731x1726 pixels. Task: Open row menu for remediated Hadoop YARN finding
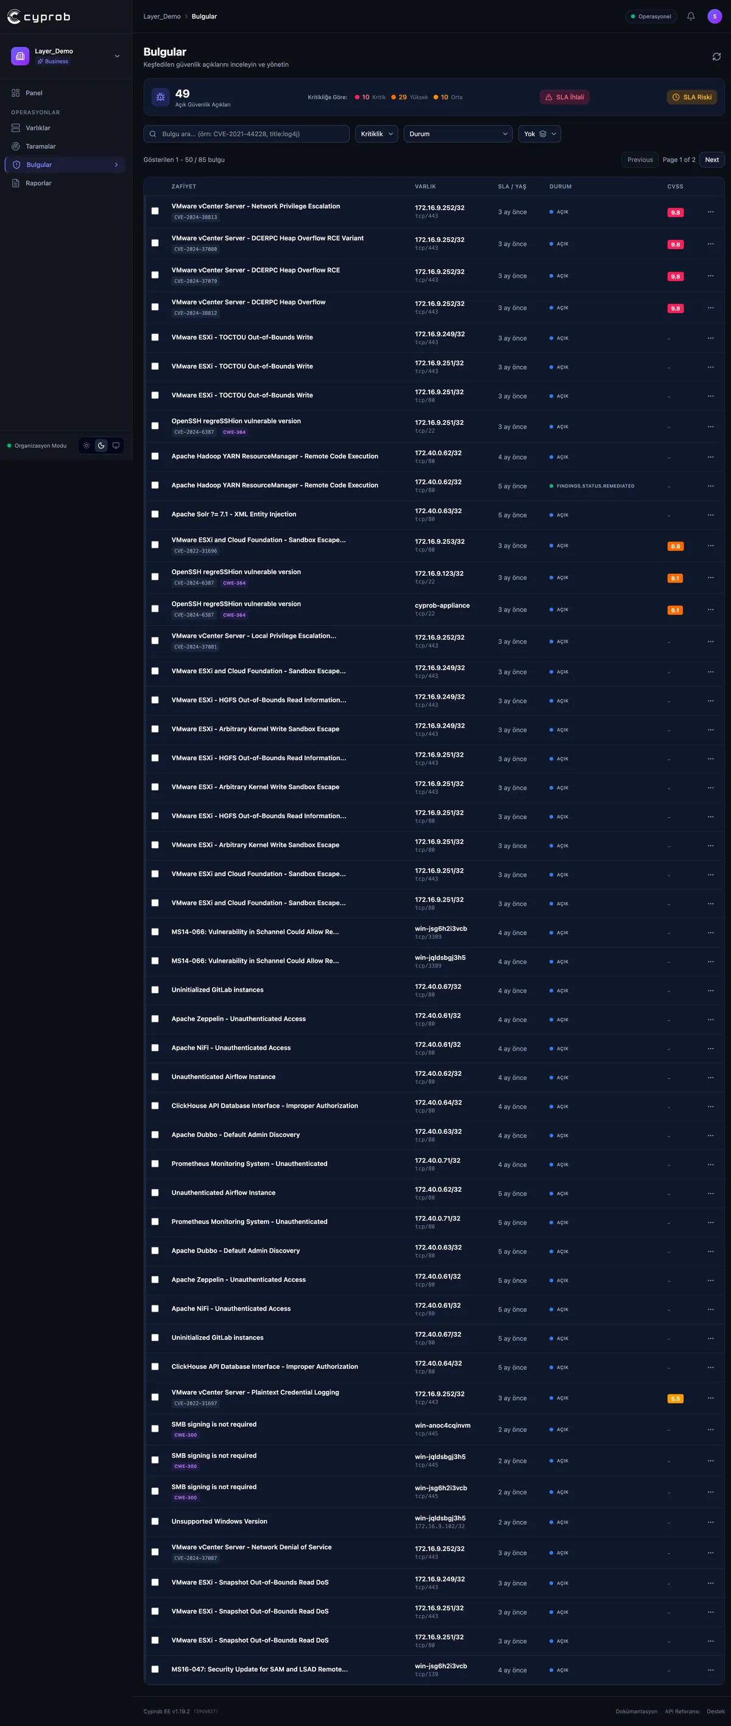click(x=710, y=486)
